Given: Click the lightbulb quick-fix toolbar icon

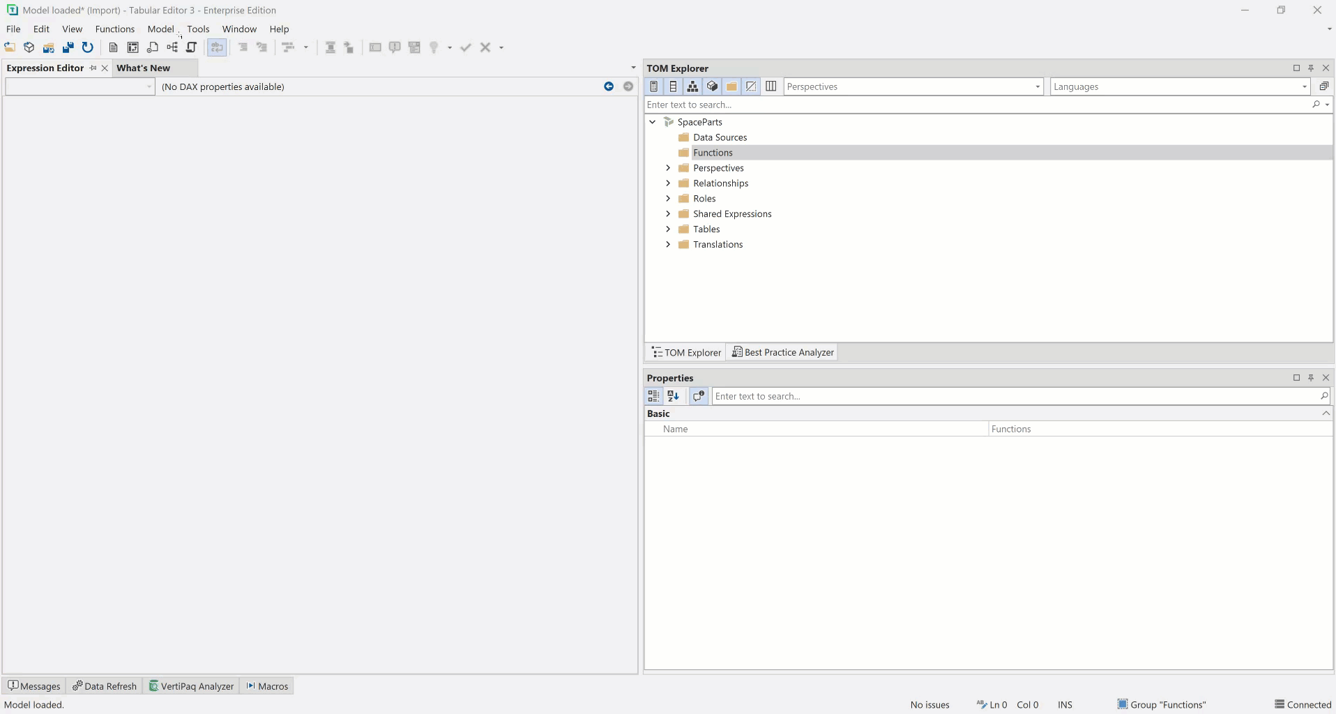Looking at the screenshot, I should click(434, 47).
